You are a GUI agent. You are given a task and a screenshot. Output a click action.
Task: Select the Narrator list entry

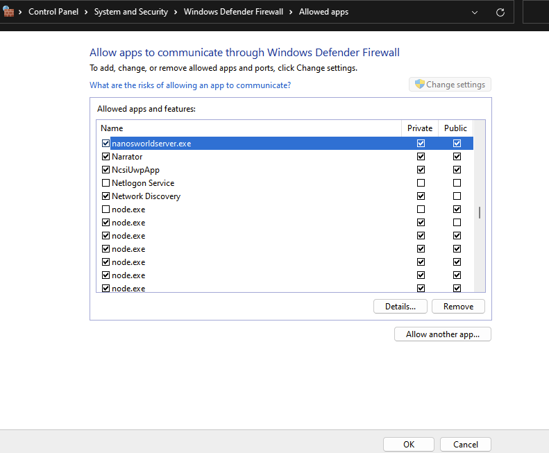[x=127, y=157]
